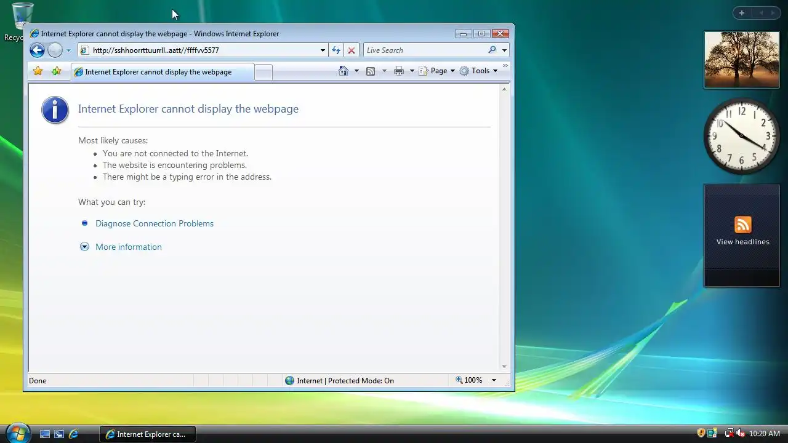The height and width of the screenshot is (443, 788).
Task: Click Show Desktop in Quick Launch
Action: coord(45,434)
